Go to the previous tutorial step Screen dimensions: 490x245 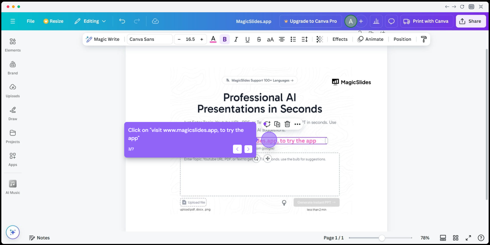point(237,149)
